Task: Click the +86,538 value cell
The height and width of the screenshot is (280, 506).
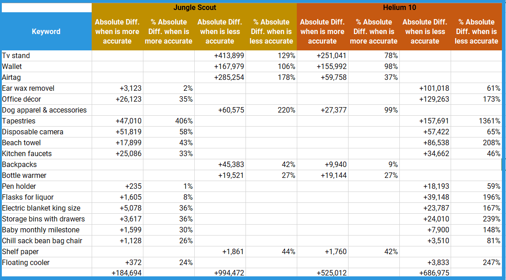Action: 425,142
